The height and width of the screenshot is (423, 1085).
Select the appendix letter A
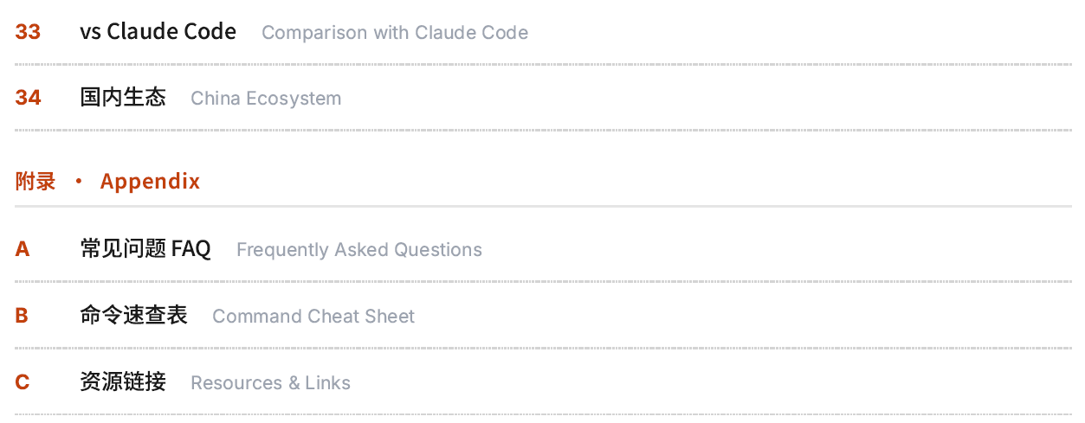pos(23,250)
